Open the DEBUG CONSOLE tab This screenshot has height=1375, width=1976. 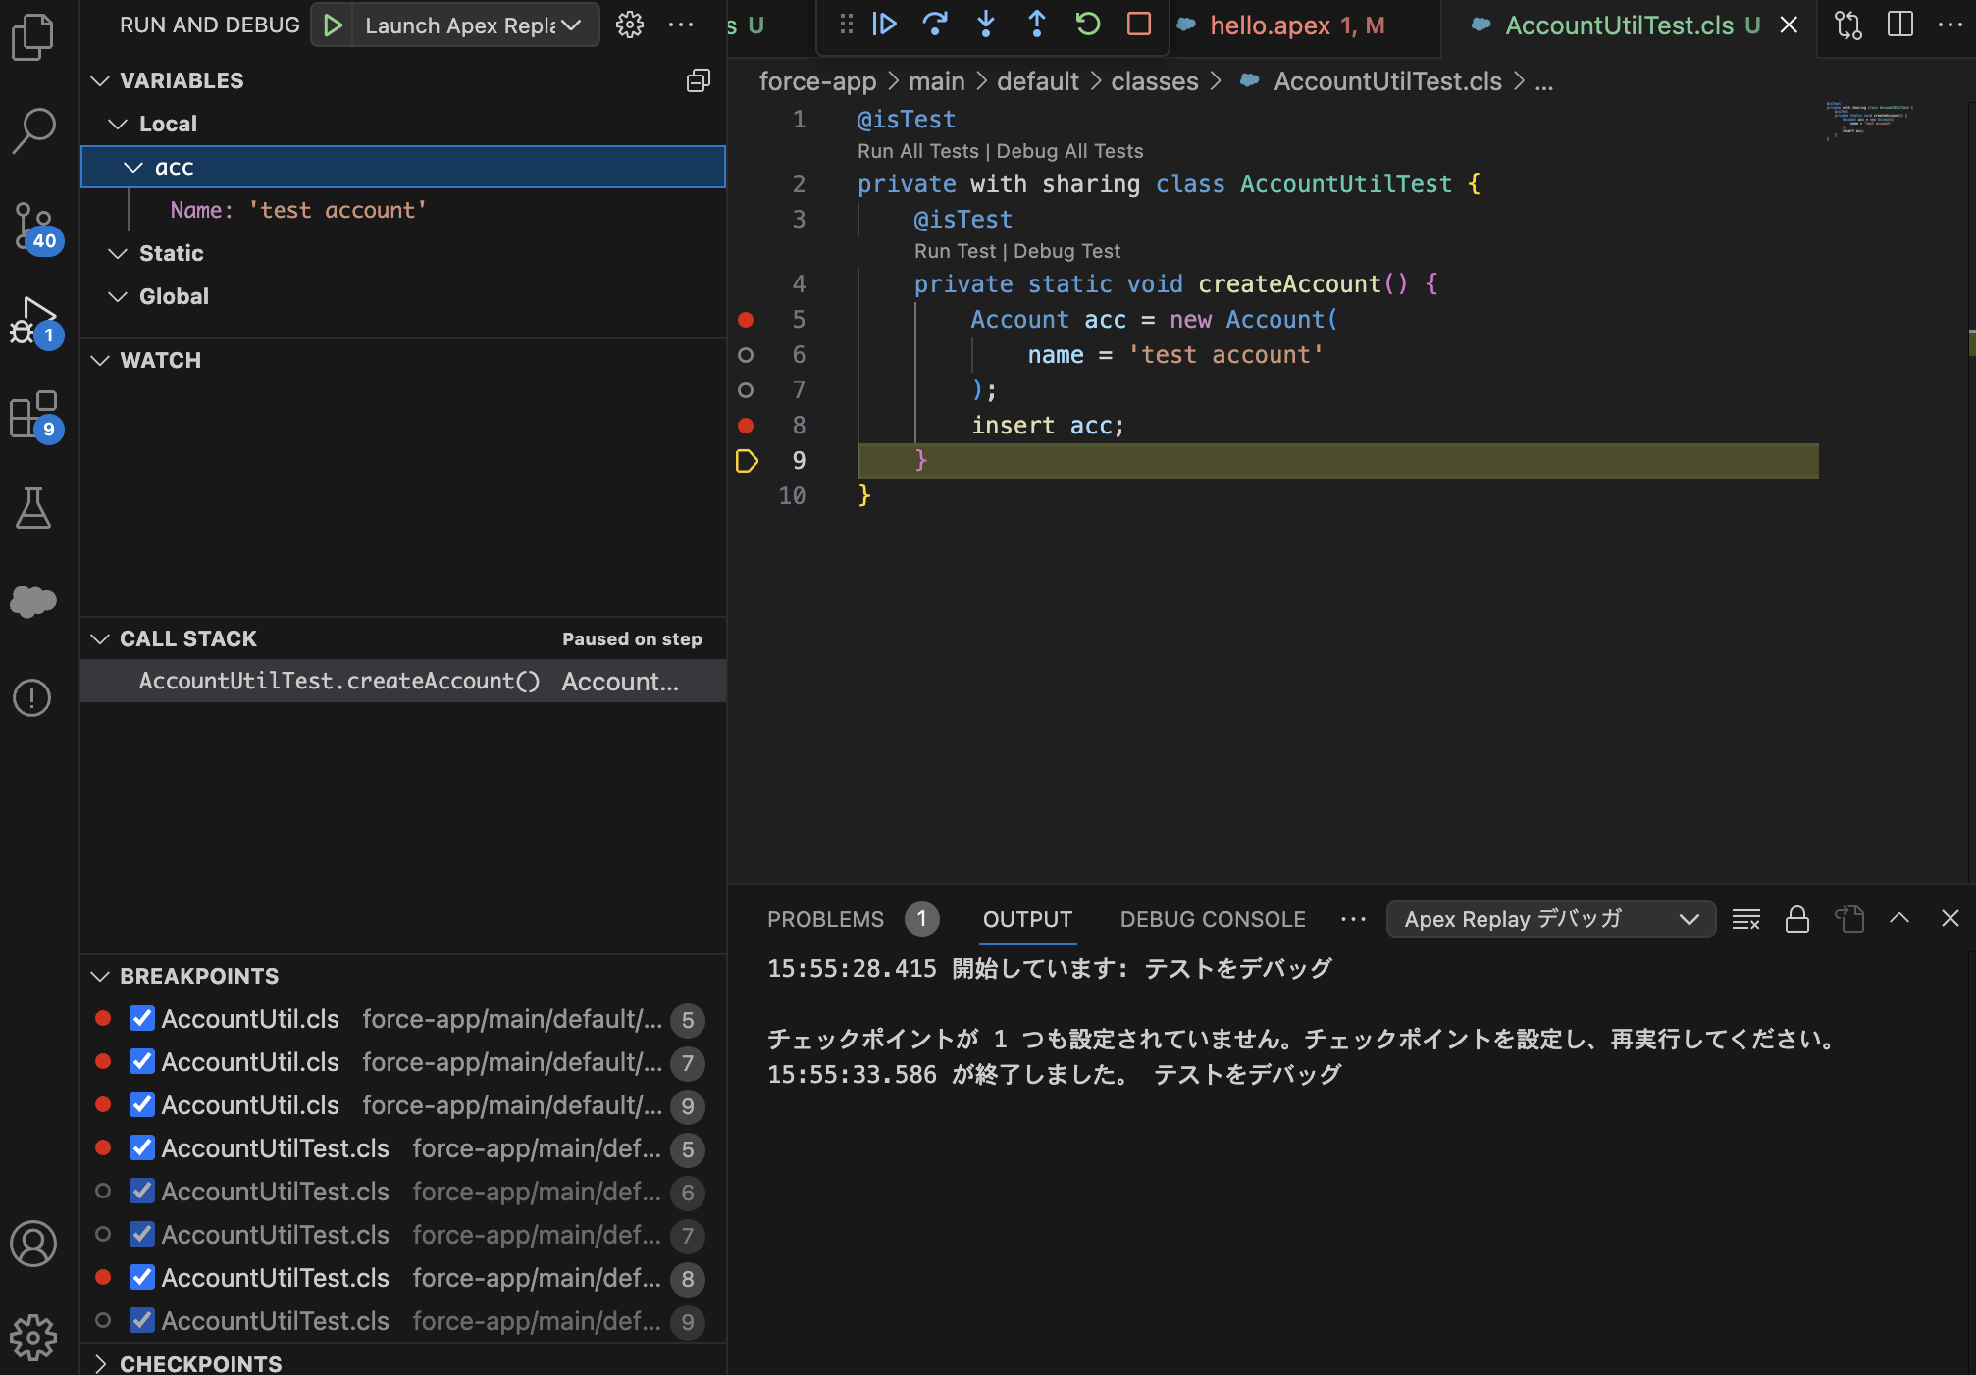(1213, 919)
